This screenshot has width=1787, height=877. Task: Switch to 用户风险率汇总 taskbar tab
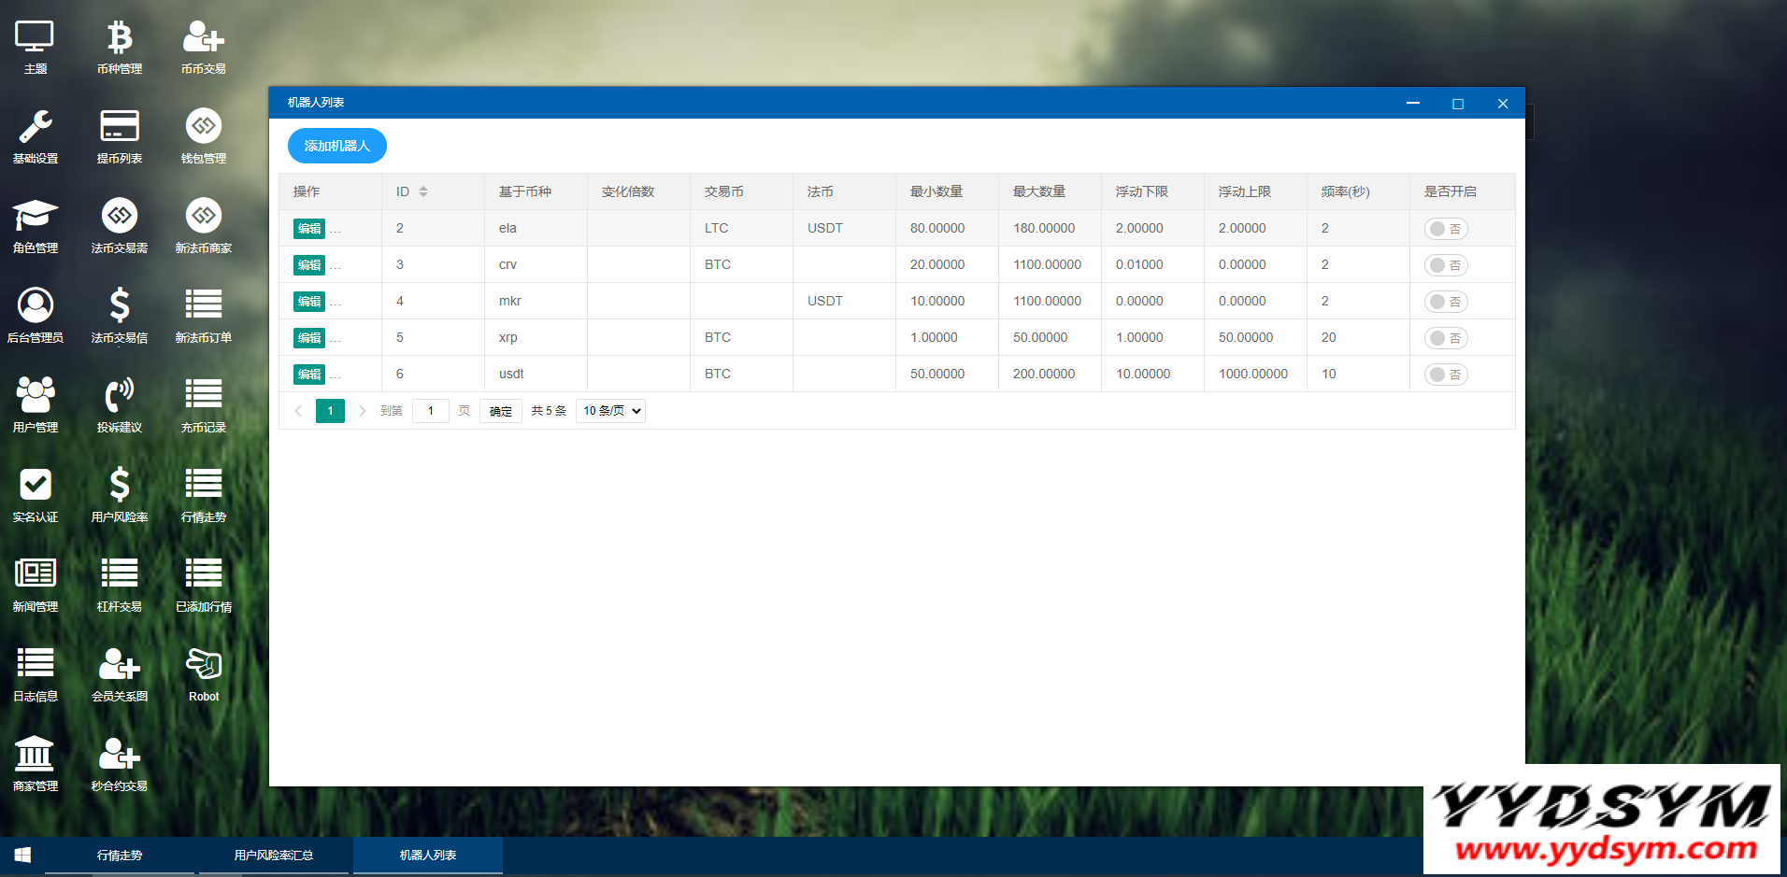274,855
